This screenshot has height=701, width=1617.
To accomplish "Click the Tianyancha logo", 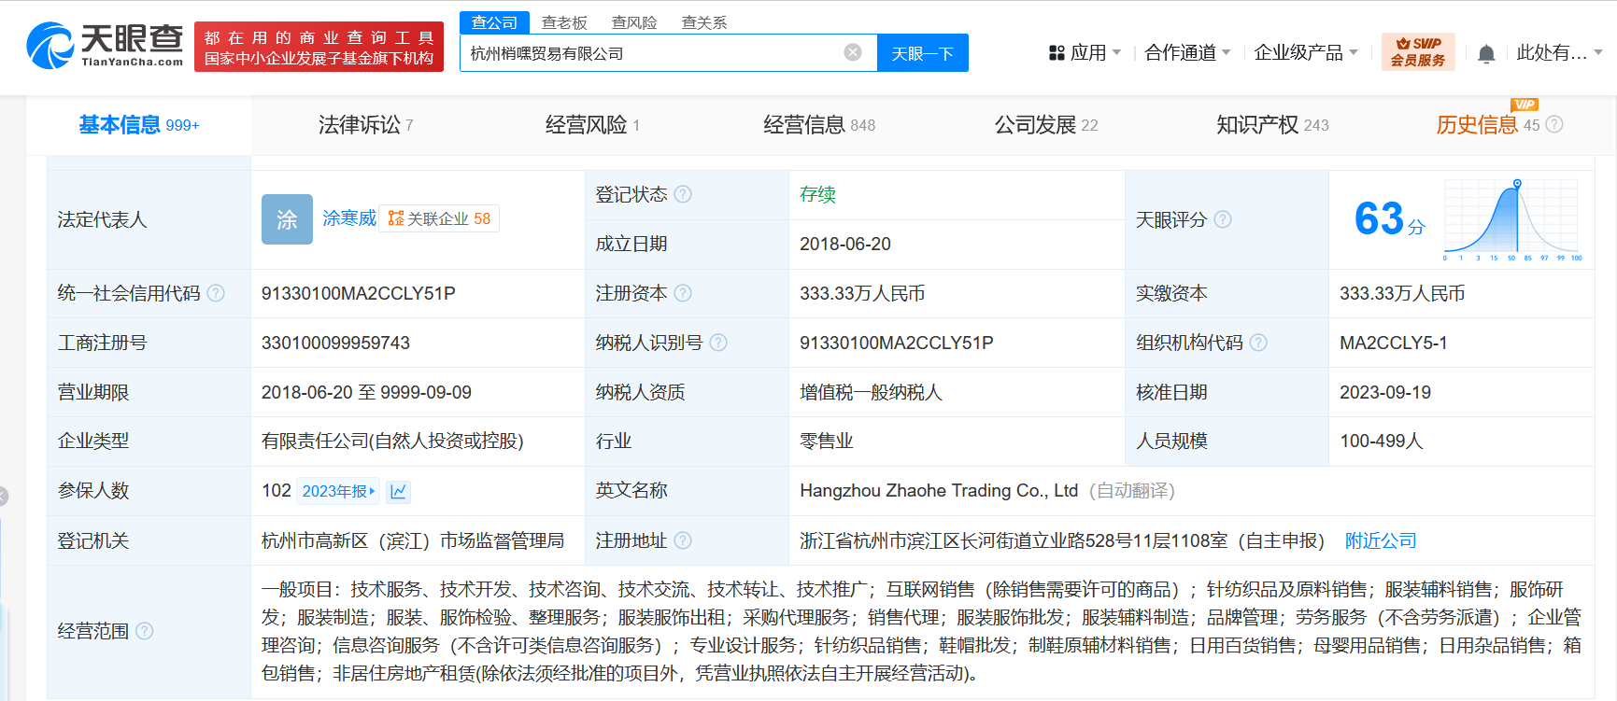I will (x=105, y=46).
